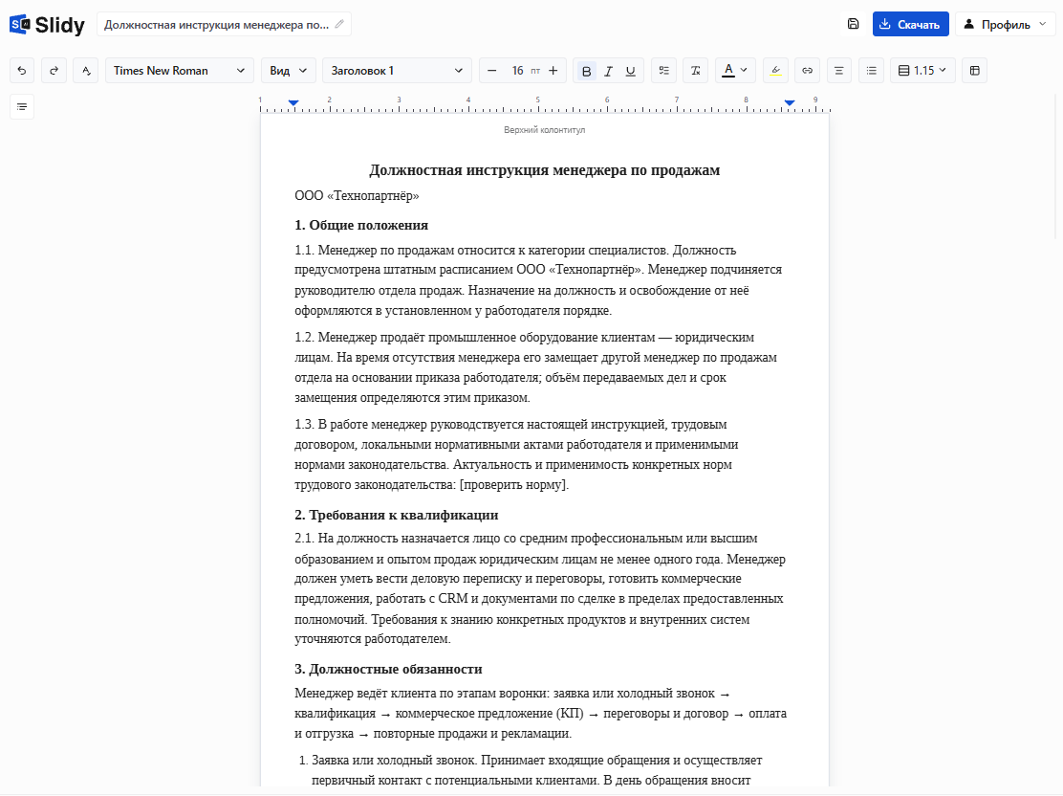The image size is (1063, 796).
Task: Click the line 'ООО «Технопартнёр»'
Action: point(357,196)
